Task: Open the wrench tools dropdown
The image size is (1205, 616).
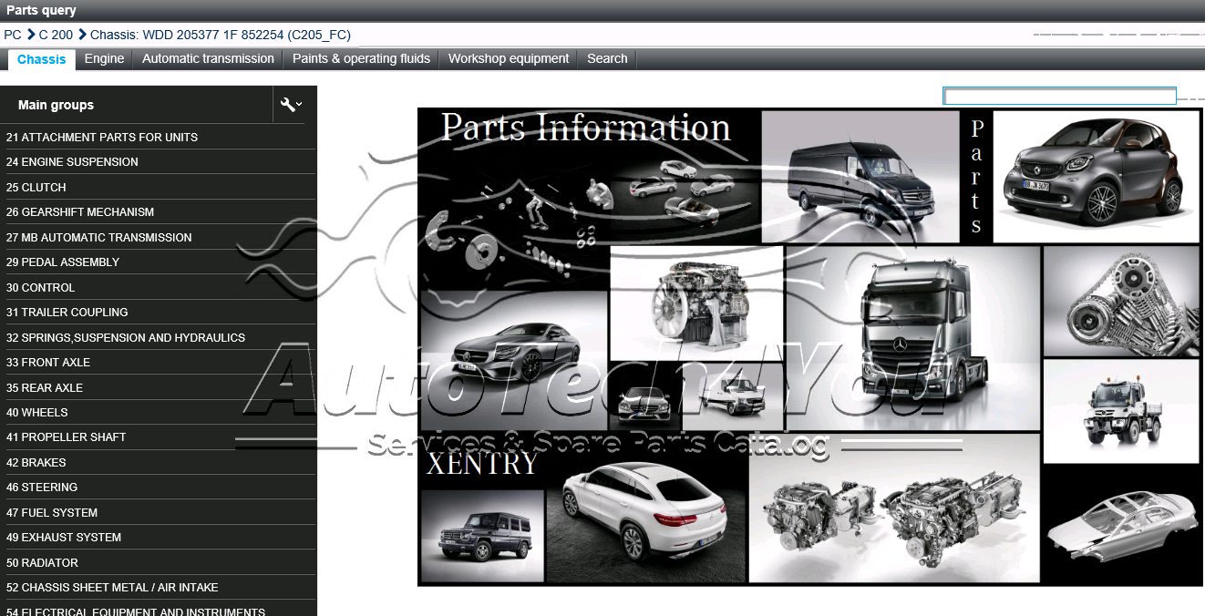Action: pyautogui.click(x=291, y=105)
